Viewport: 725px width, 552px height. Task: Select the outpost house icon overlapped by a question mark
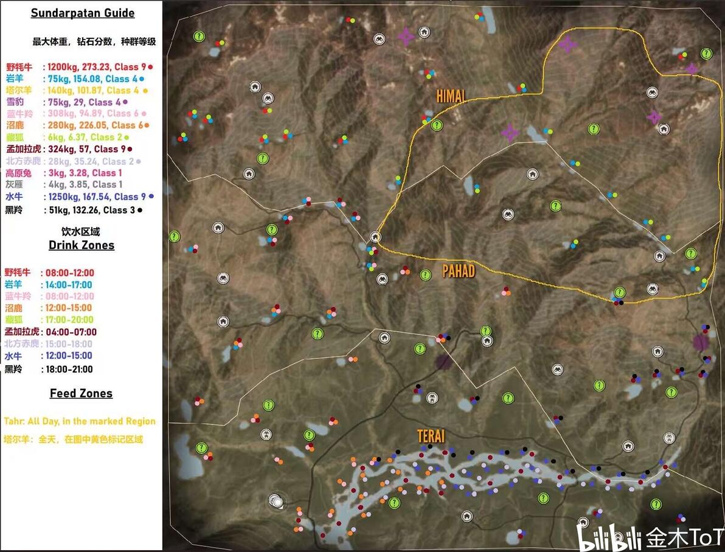click(487, 341)
